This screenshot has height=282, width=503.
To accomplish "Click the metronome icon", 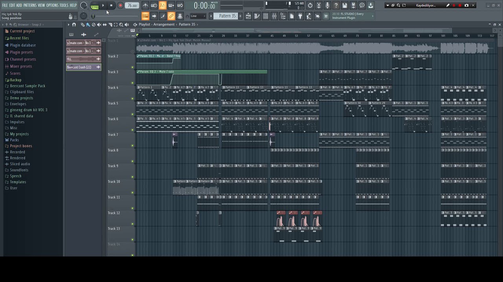I will [145, 5].
